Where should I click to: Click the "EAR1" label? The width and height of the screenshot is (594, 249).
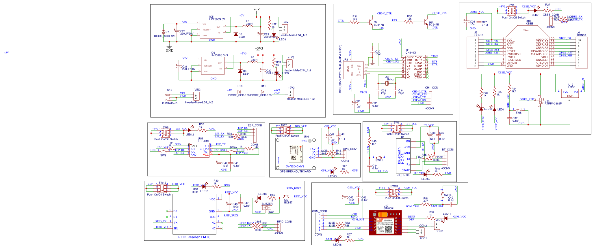pos(423,238)
